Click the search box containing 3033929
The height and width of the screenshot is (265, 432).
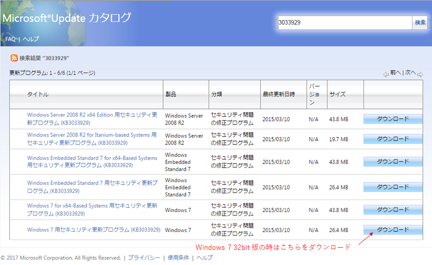(344, 23)
